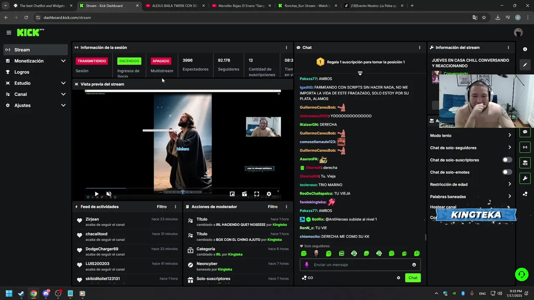
Task: Open Chat de solo-seguidores settings
Action: [x=471, y=147]
